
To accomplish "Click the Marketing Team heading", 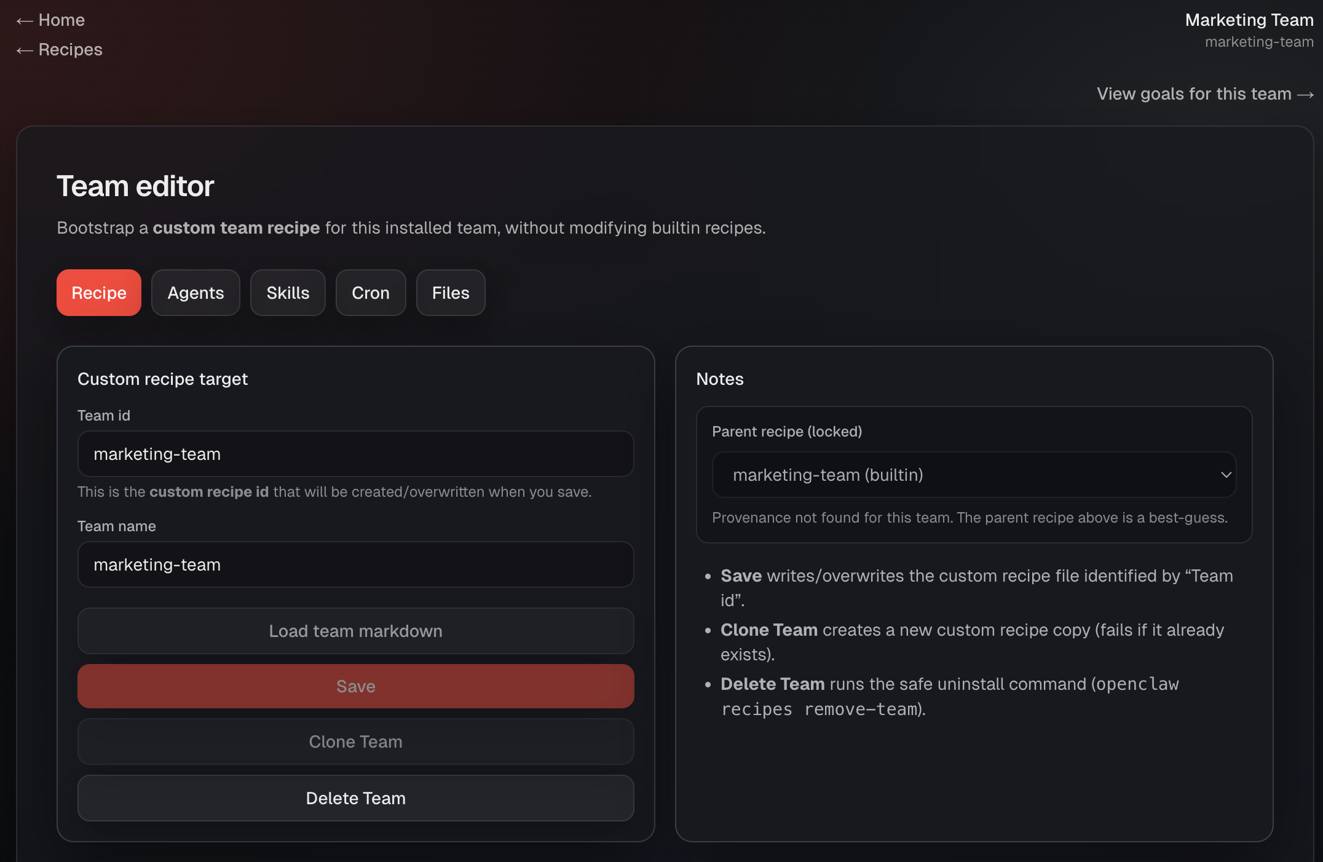I will [x=1248, y=20].
